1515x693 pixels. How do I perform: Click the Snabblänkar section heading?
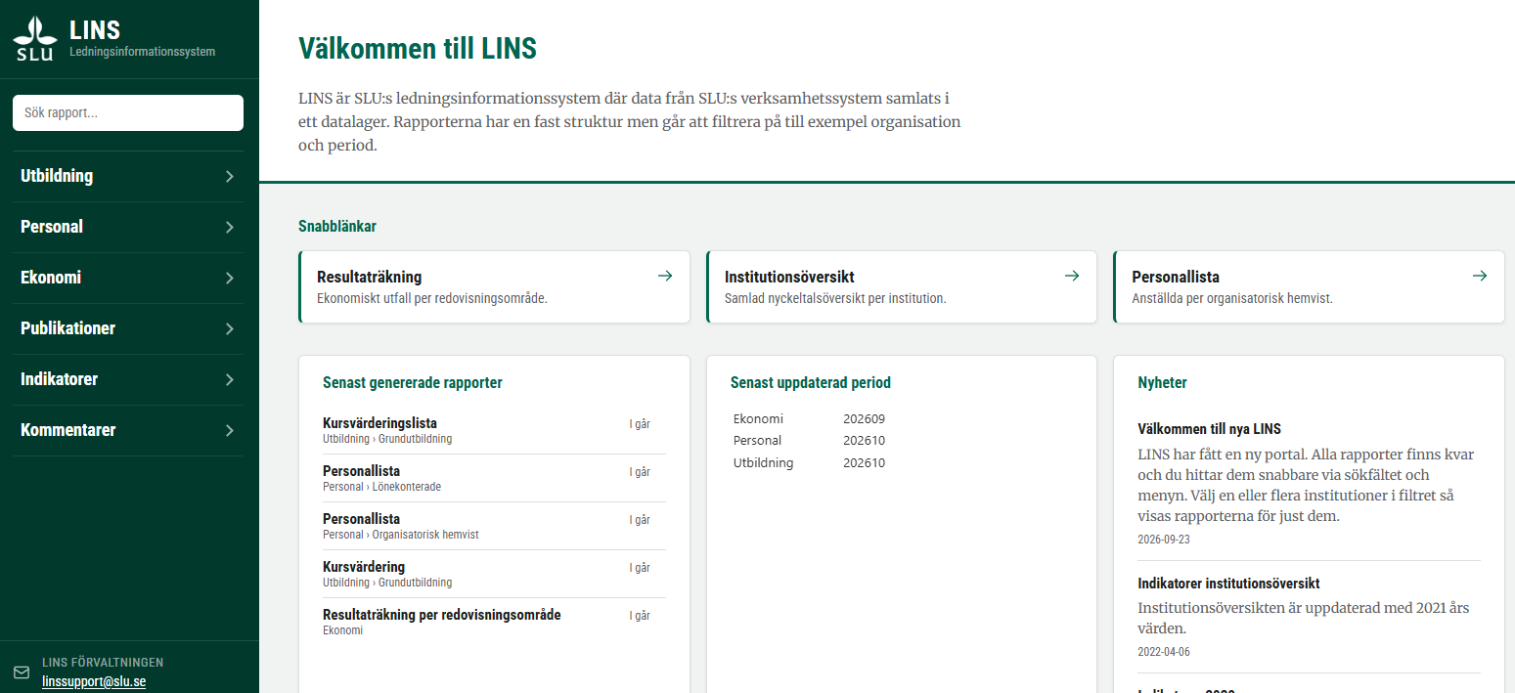pos(337,226)
